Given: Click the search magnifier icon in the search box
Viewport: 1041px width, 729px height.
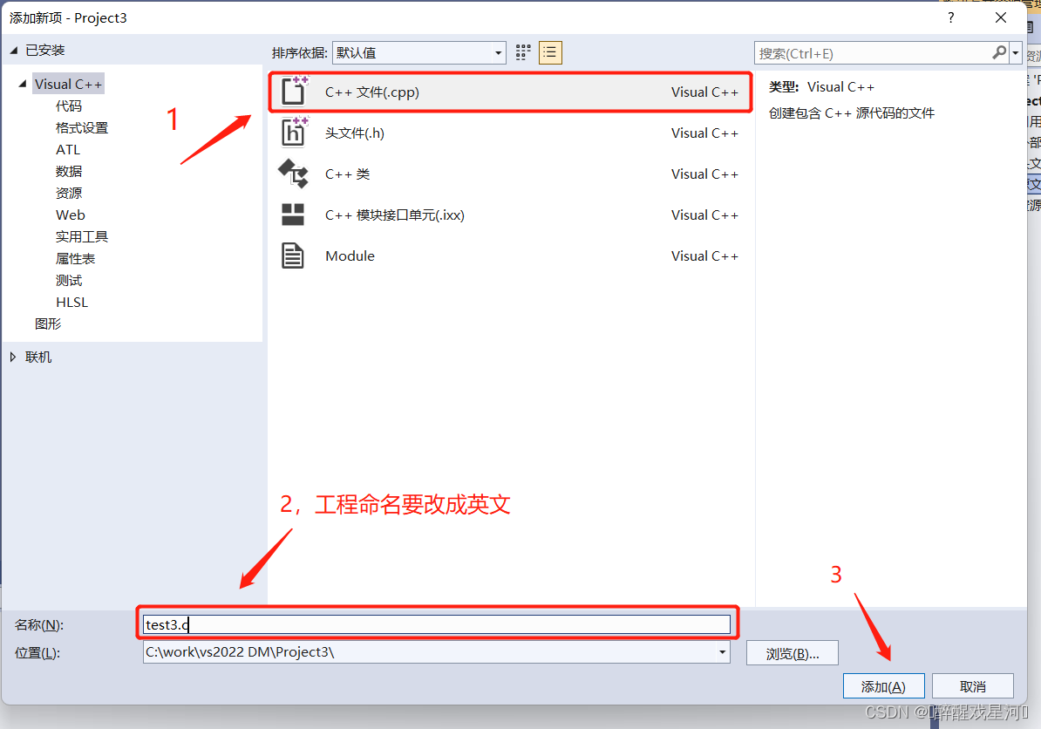Looking at the screenshot, I should 999,52.
